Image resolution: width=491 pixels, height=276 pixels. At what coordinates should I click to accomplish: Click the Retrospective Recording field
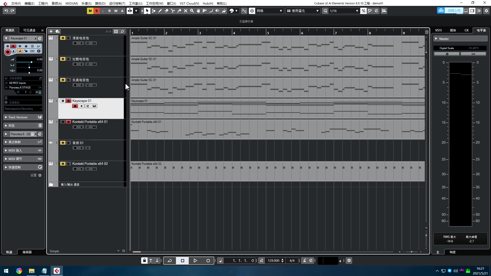click(23, 109)
